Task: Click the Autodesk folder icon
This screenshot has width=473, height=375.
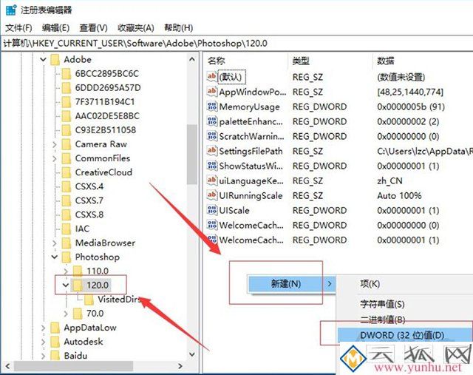Action: [x=55, y=342]
